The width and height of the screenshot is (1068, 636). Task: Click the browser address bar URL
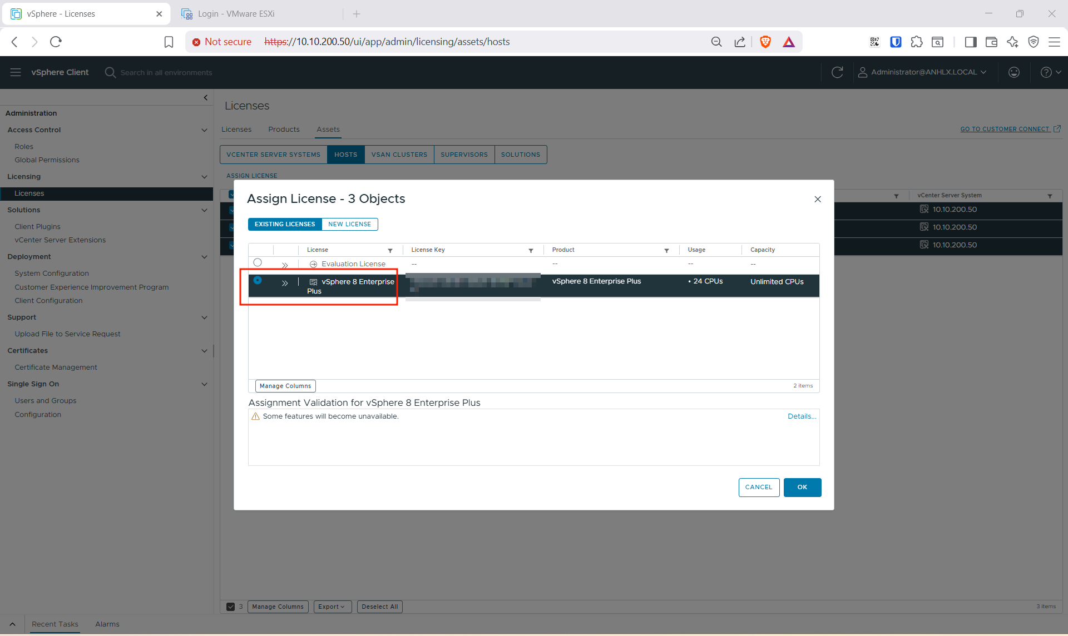[387, 42]
